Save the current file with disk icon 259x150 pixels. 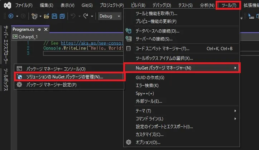tap(54, 16)
